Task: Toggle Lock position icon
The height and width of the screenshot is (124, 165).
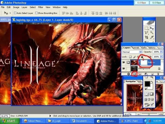Action: pos(138,57)
